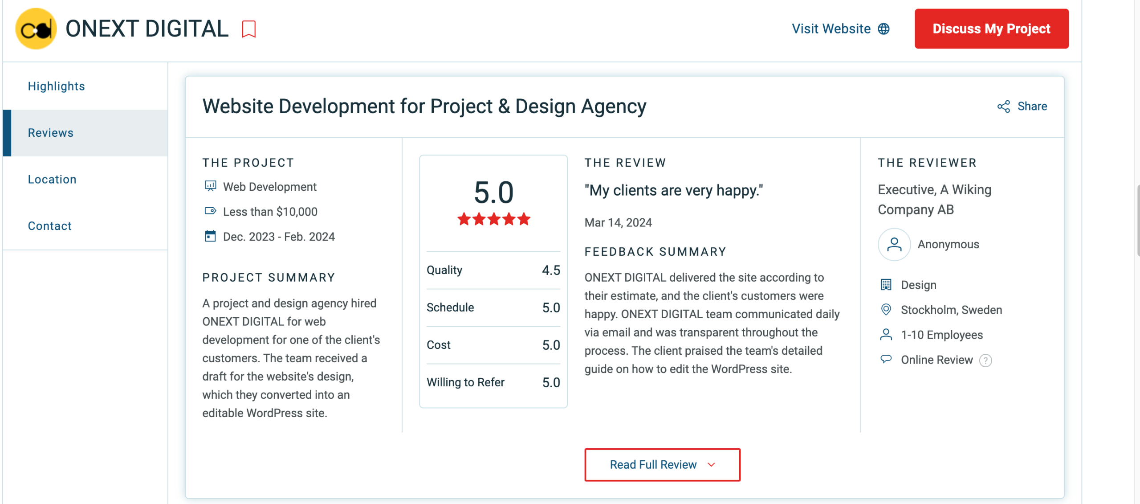Open the Visit Website link
Screen dimensions: 1140x504
pos(830,29)
